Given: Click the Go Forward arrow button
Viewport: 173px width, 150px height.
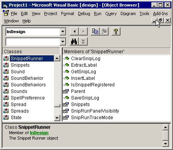Looking at the screenshot, I should pyautogui.click(x=83, y=32).
